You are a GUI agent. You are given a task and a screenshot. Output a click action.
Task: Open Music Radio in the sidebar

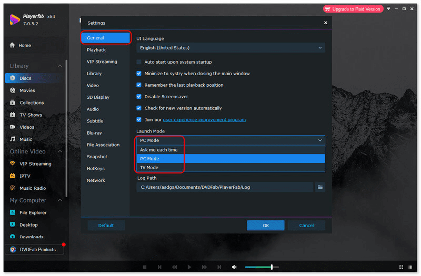(x=33, y=188)
